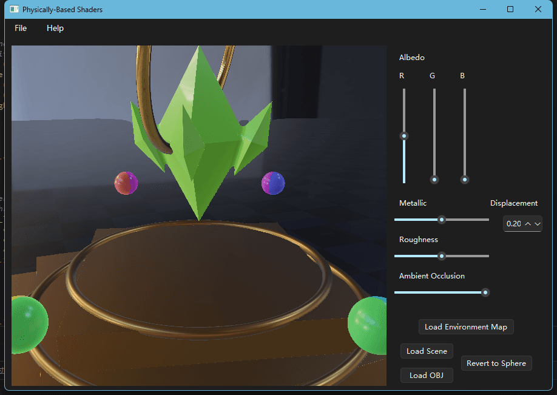557x395 pixels.
Task: Click the Albedo label
Action: pos(412,58)
